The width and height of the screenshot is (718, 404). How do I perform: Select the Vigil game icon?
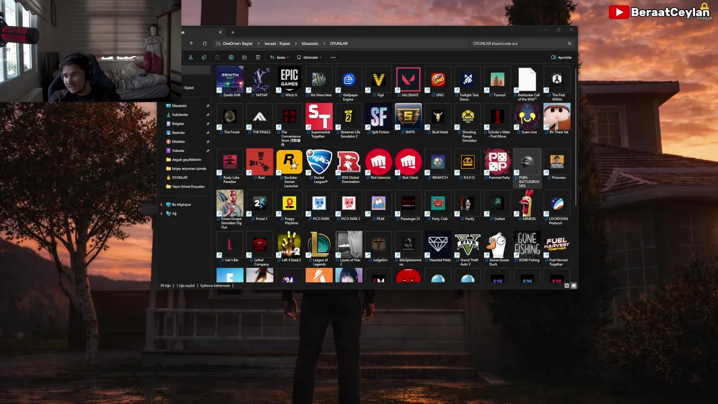(x=379, y=80)
